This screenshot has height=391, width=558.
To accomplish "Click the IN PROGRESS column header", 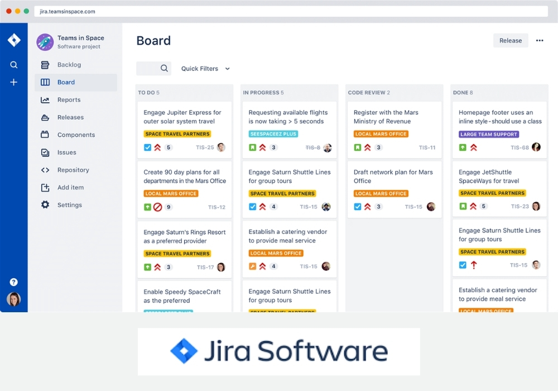I will click(263, 93).
